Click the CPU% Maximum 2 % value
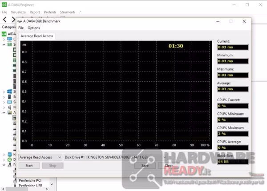Image resolution: width=267 pixels, height=191 pixels. (233, 134)
